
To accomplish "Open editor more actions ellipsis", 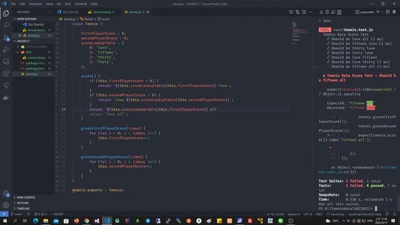I will pos(311,12).
